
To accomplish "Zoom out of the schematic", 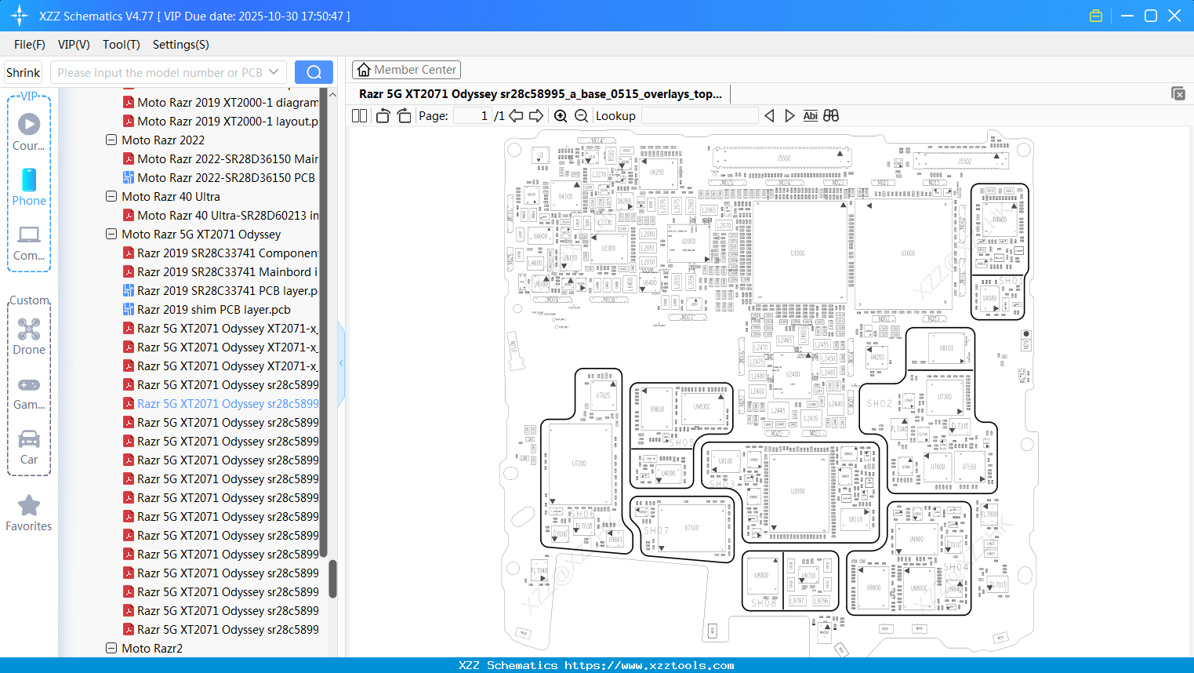I will click(581, 116).
